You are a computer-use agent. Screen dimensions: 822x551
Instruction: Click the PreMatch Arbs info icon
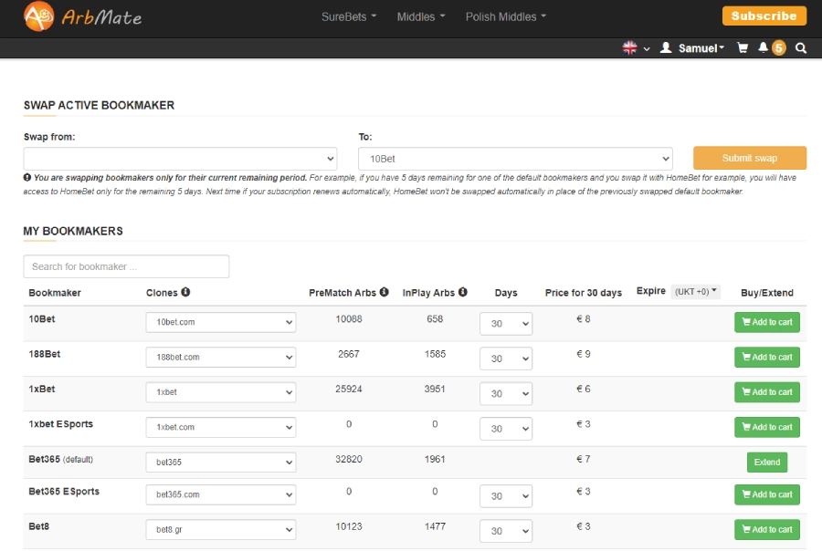384,293
